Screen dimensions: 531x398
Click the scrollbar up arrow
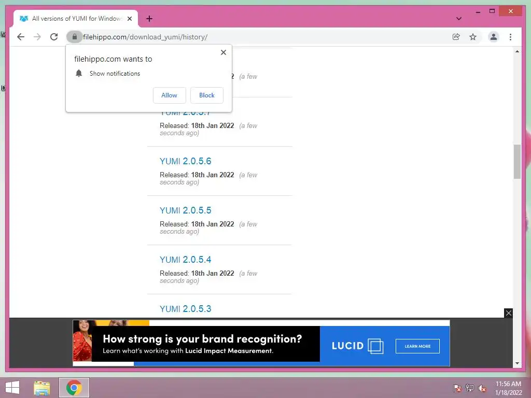coord(517,51)
